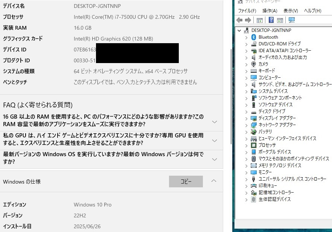Screen dimensions: 332x232
Task: Expand the 最新バージョンの Windows OS FAQ question
Action: tap(215, 160)
